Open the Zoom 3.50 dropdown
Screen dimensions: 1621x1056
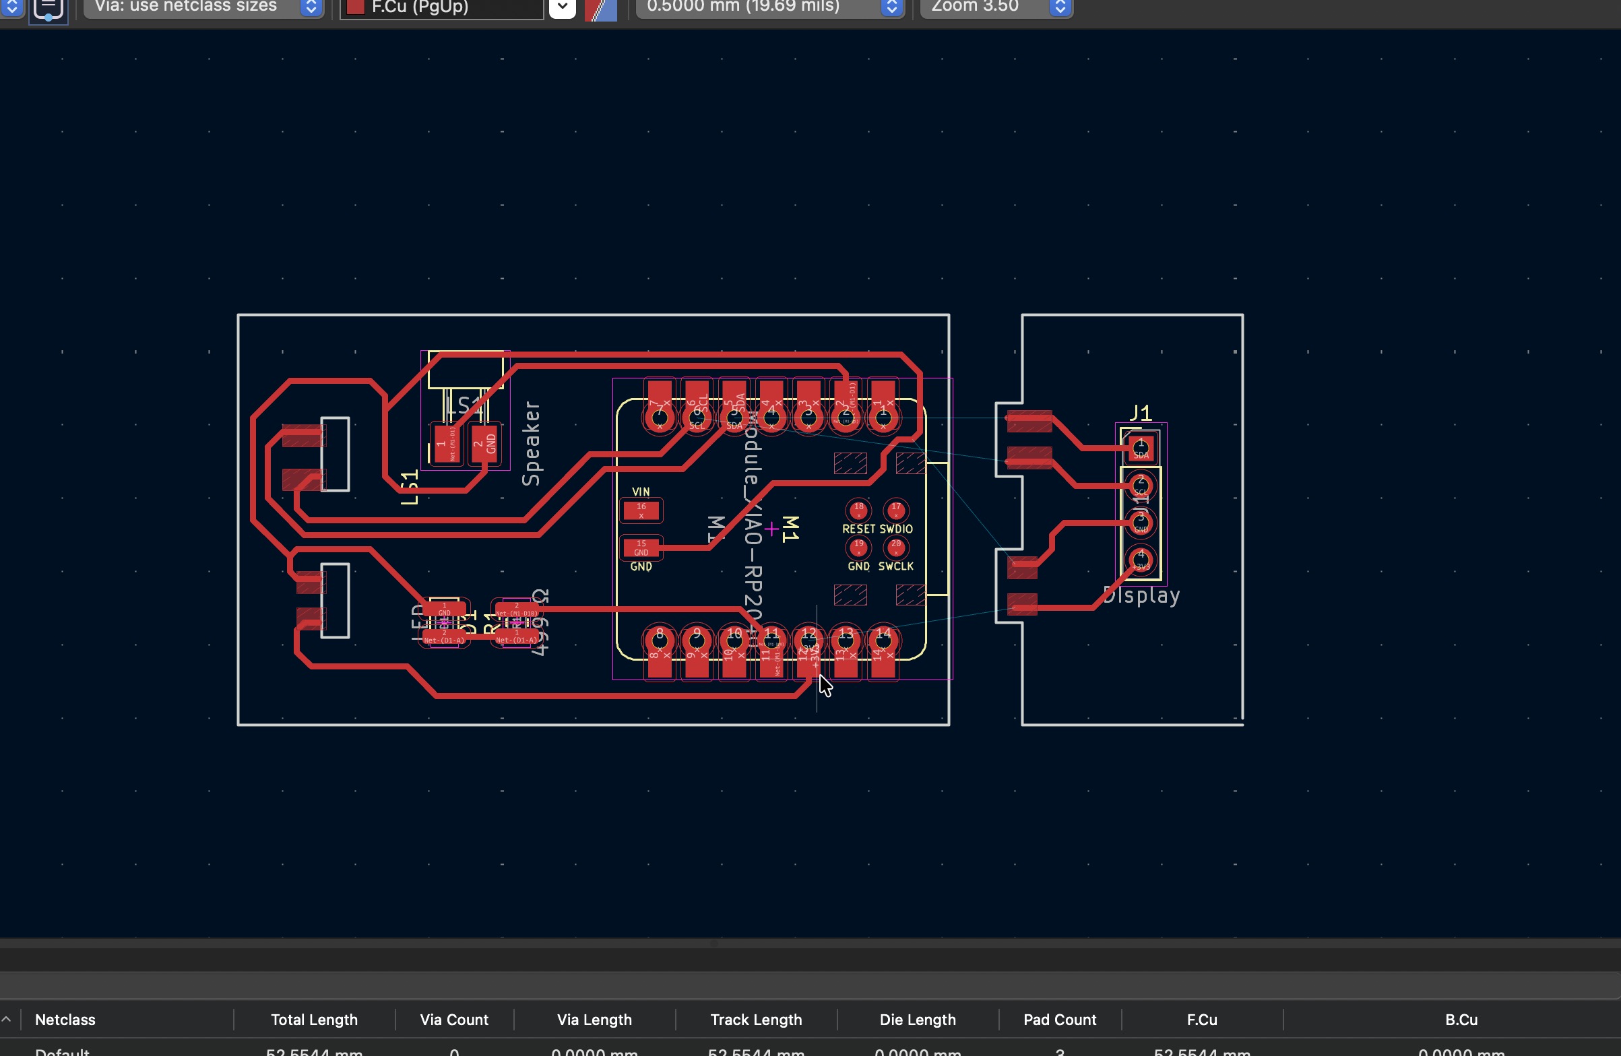[x=1059, y=7]
